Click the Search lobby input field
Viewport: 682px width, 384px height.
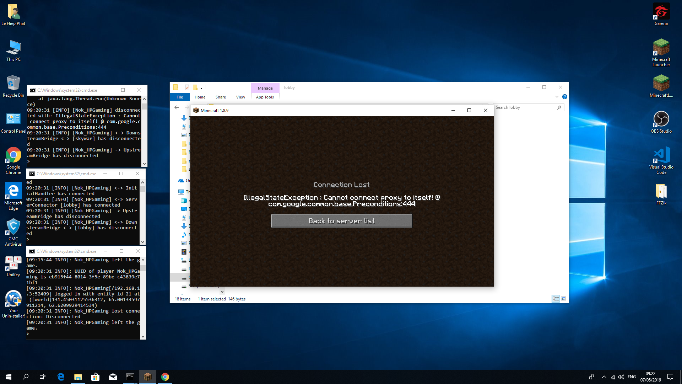[x=525, y=107]
